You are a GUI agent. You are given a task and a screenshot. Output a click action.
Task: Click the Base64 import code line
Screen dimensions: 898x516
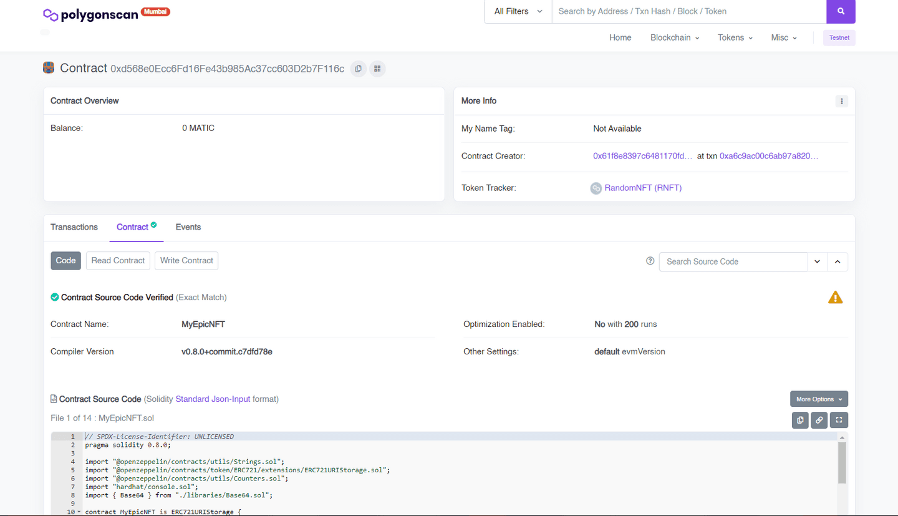[x=179, y=495]
